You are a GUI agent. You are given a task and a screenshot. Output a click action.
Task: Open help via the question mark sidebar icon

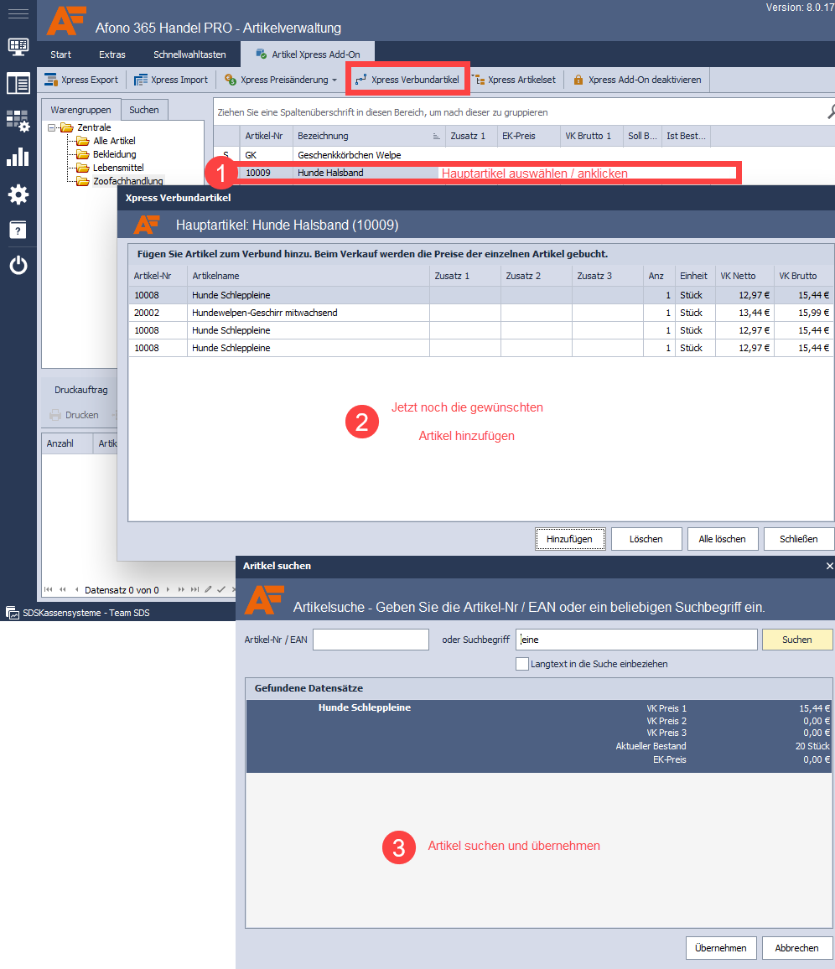tap(18, 230)
